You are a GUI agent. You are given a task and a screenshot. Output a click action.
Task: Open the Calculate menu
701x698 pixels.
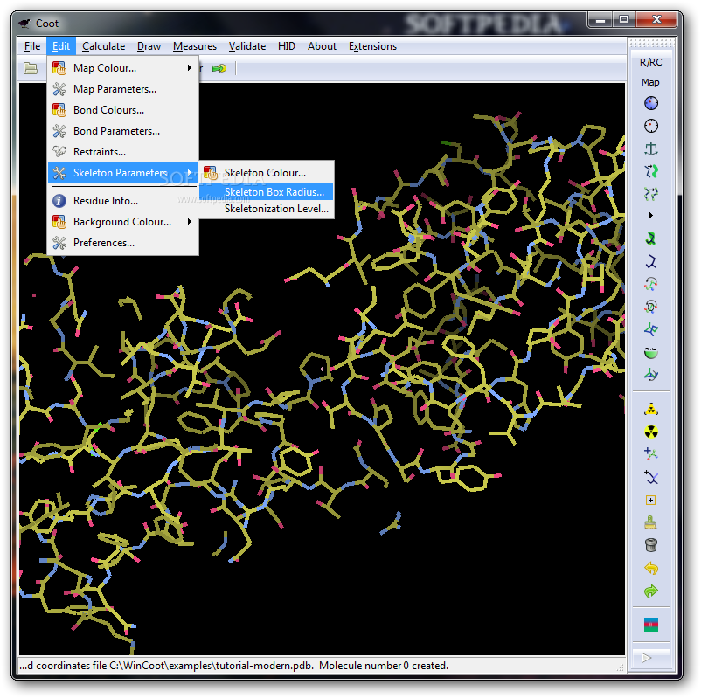tap(103, 46)
